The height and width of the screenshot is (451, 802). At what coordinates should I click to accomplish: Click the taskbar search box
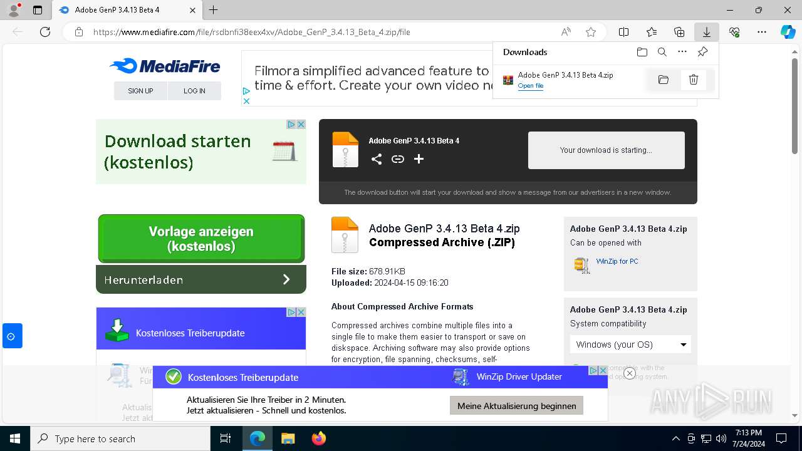pyautogui.click(x=120, y=438)
